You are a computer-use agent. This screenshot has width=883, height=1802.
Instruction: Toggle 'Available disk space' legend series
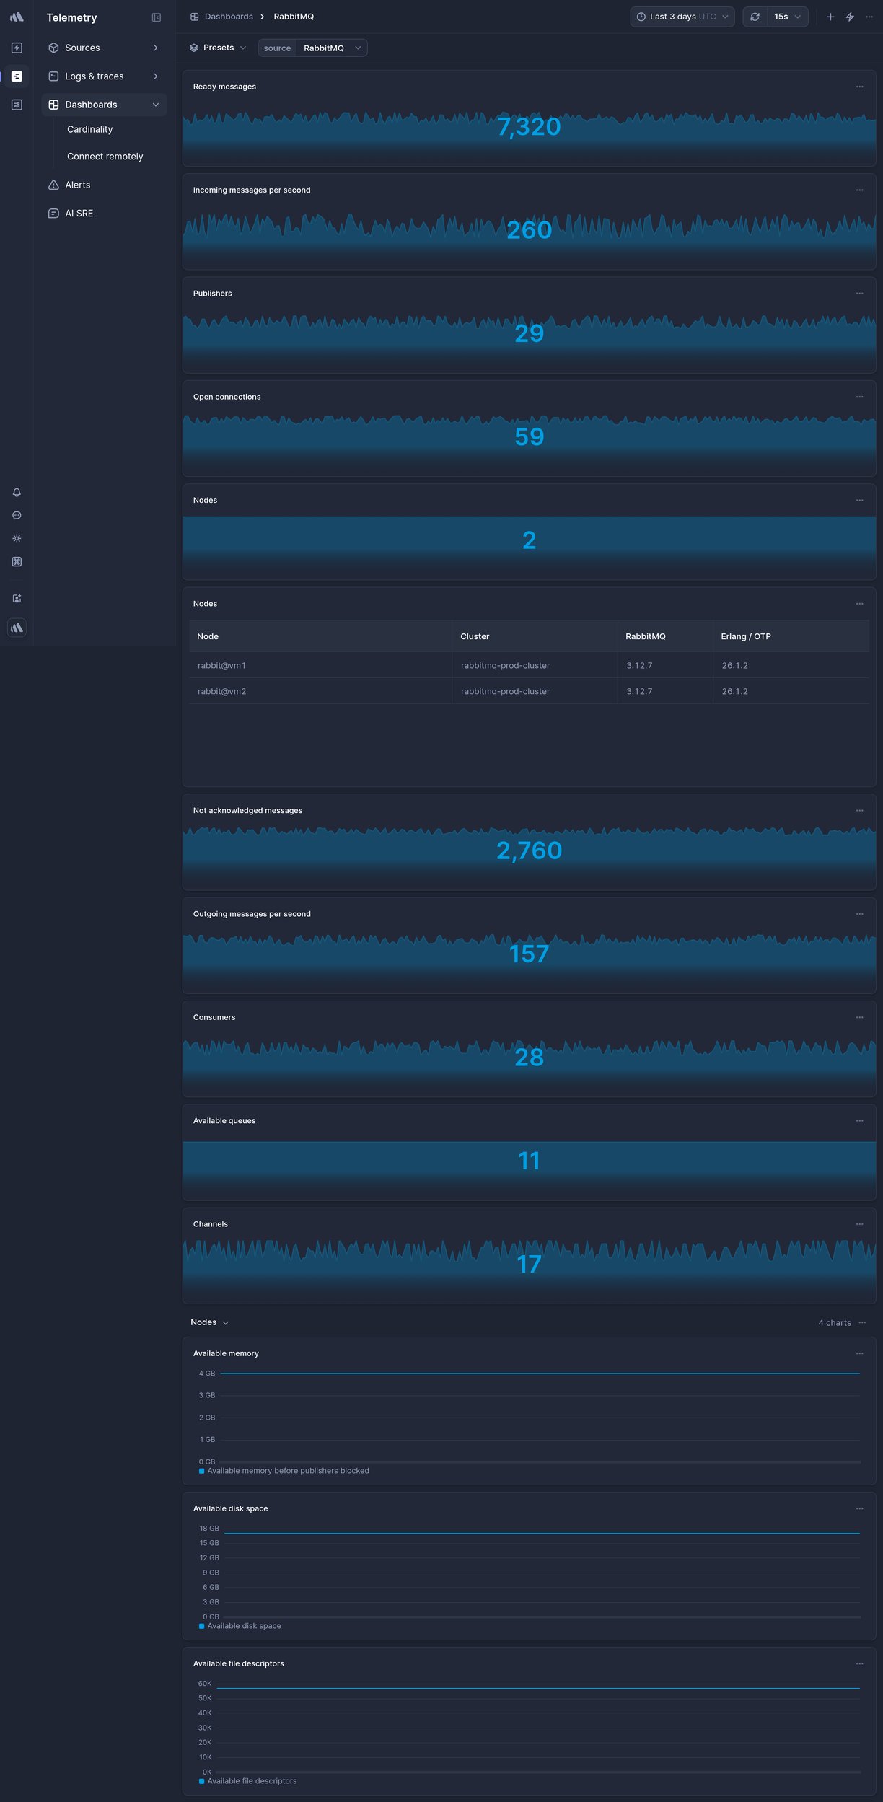244,1626
